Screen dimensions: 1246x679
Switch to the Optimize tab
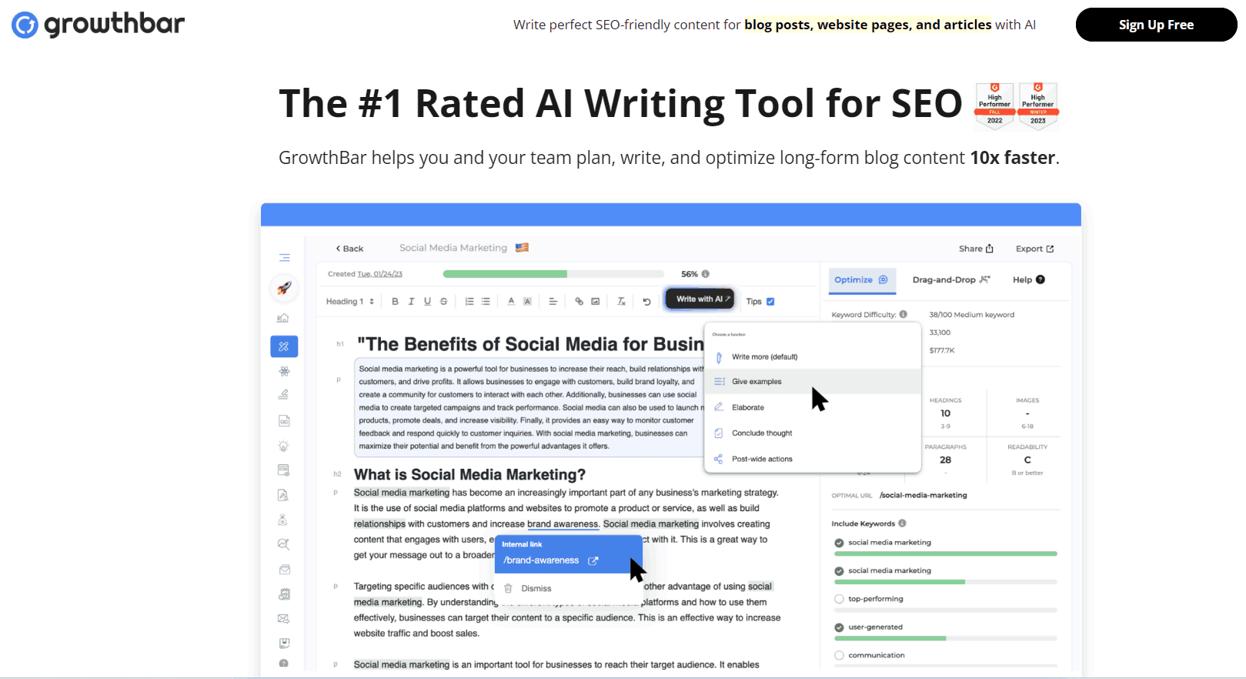pos(861,280)
